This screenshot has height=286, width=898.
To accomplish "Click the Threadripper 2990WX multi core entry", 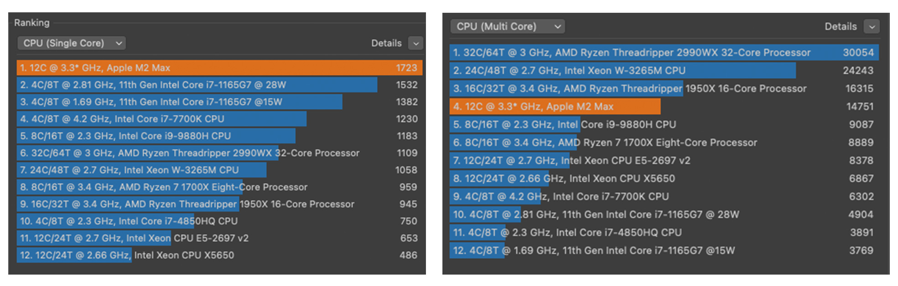I will pyautogui.click(x=664, y=52).
